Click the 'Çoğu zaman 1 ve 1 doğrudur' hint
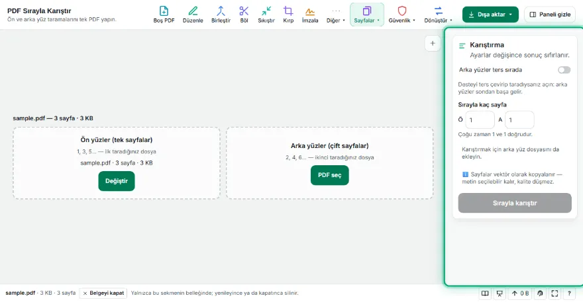Image resolution: width=583 pixels, height=302 pixels. (x=496, y=134)
